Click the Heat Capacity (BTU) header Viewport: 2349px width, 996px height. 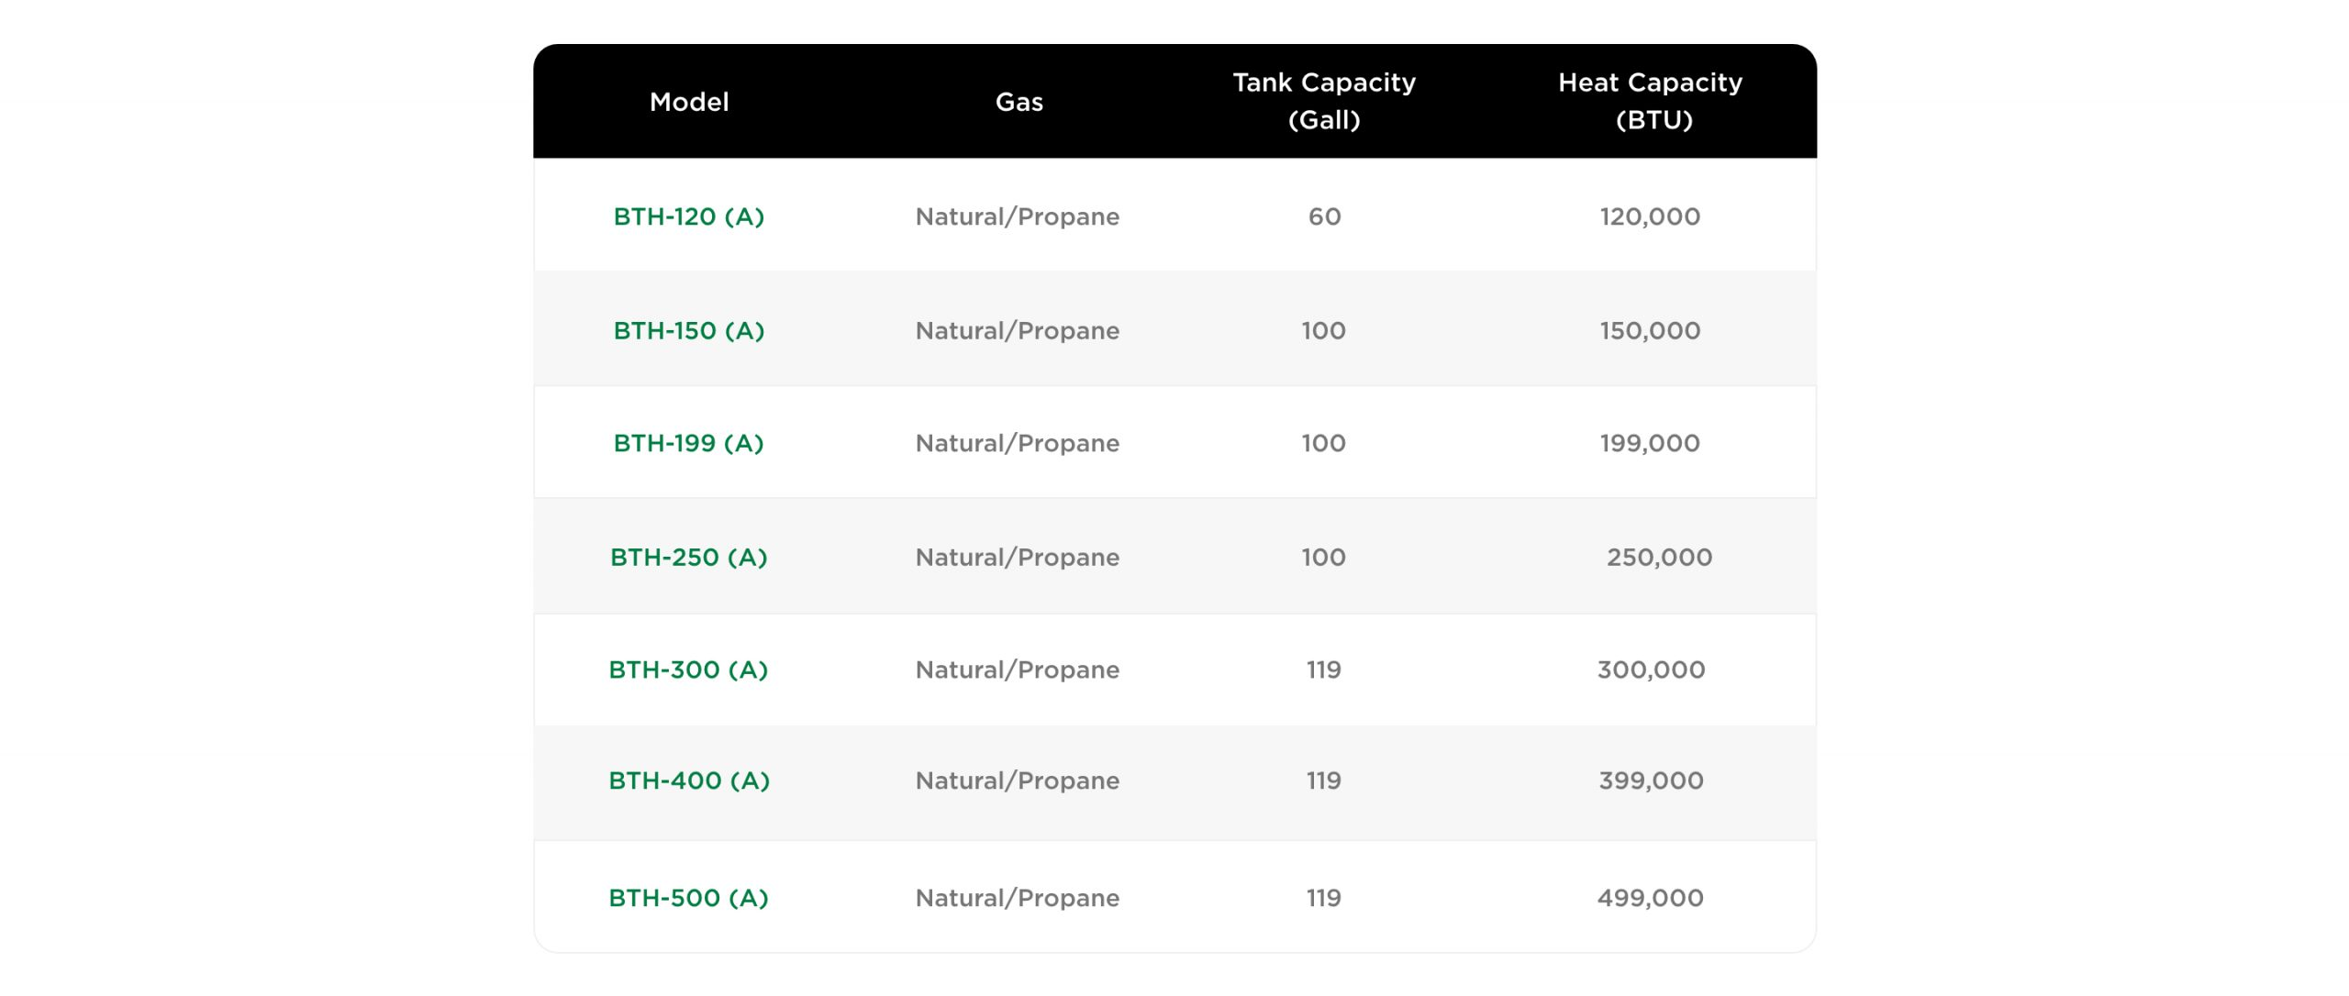1650,101
